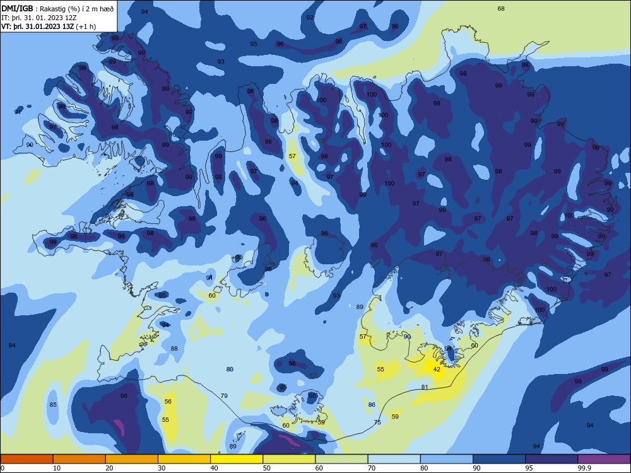Click the 'VT: þri. 31.01.2023 13Z (+1 h)' line
This screenshot has width=631, height=473.
(x=49, y=26)
